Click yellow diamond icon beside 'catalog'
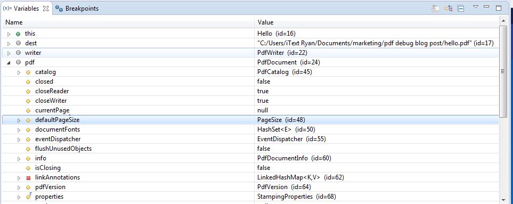This screenshot has height=204, width=513. tap(28, 72)
